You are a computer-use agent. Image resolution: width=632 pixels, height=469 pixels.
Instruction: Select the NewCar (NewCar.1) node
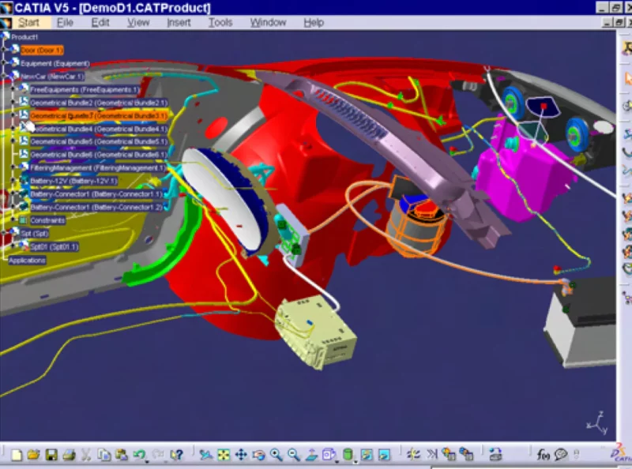tap(52, 77)
